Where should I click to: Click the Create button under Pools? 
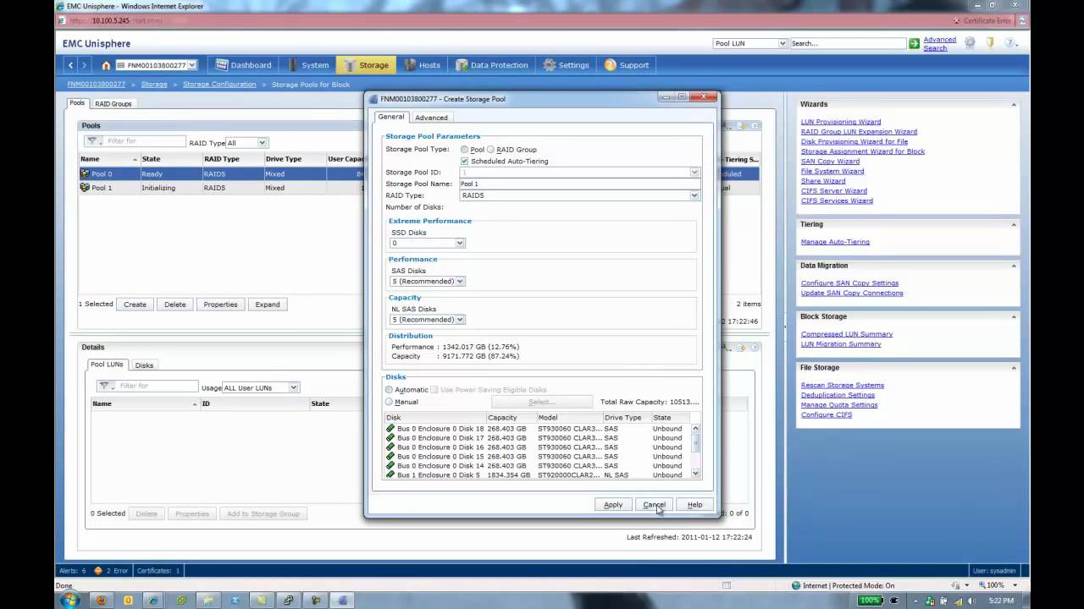(x=135, y=304)
